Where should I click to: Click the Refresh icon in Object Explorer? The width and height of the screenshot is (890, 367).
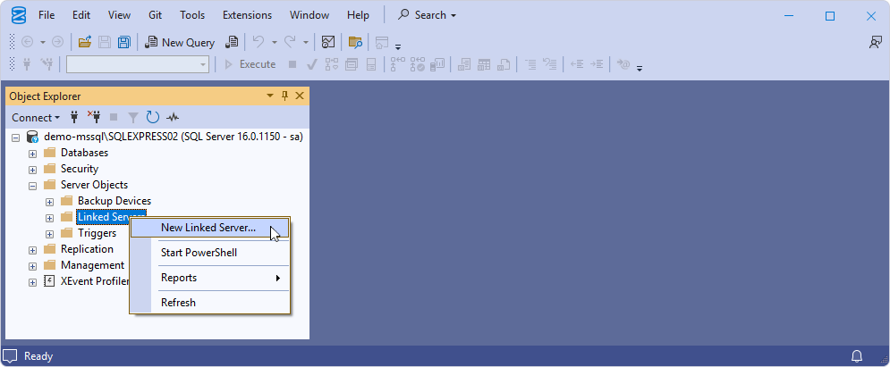click(153, 117)
